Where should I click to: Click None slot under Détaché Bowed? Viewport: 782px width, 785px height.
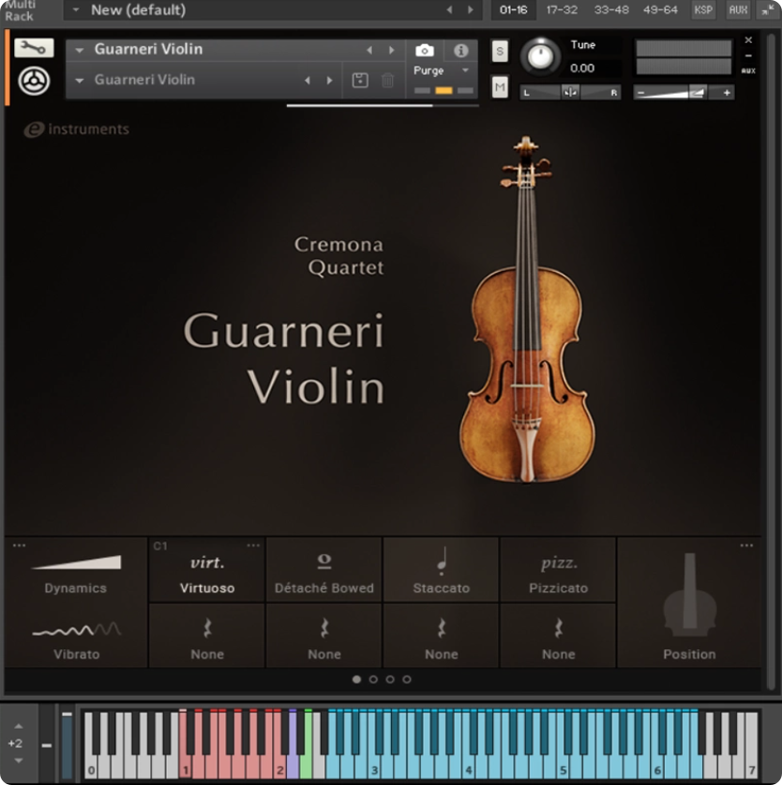323,636
